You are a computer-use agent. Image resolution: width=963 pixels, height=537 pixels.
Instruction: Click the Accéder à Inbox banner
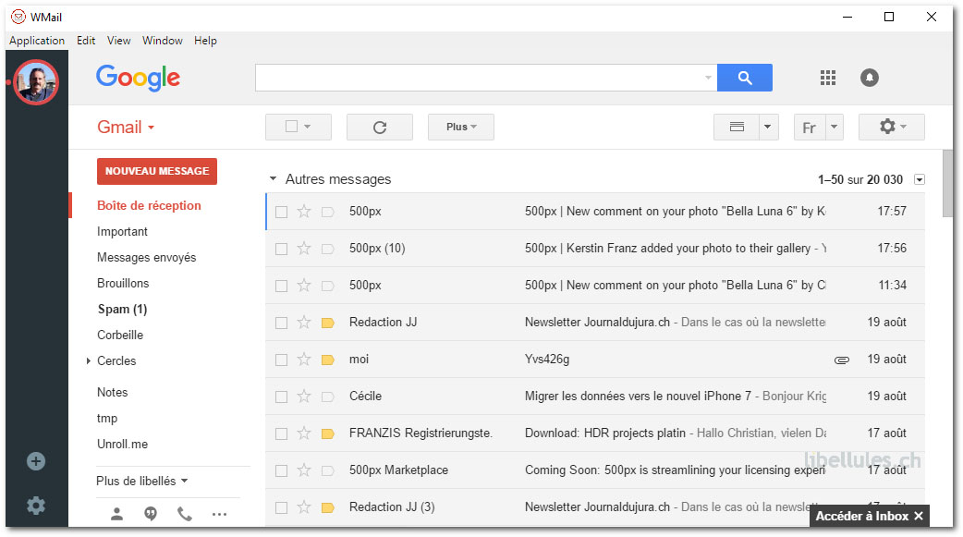(x=861, y=516)
